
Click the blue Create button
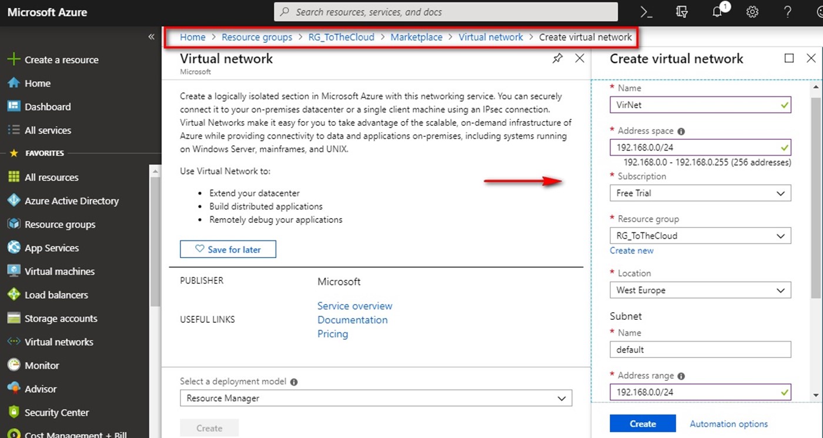(643, 424)
